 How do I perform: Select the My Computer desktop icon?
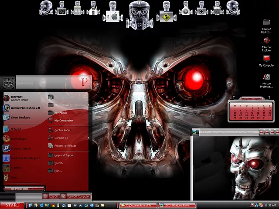pyautogui.click(x=266, y=61)
